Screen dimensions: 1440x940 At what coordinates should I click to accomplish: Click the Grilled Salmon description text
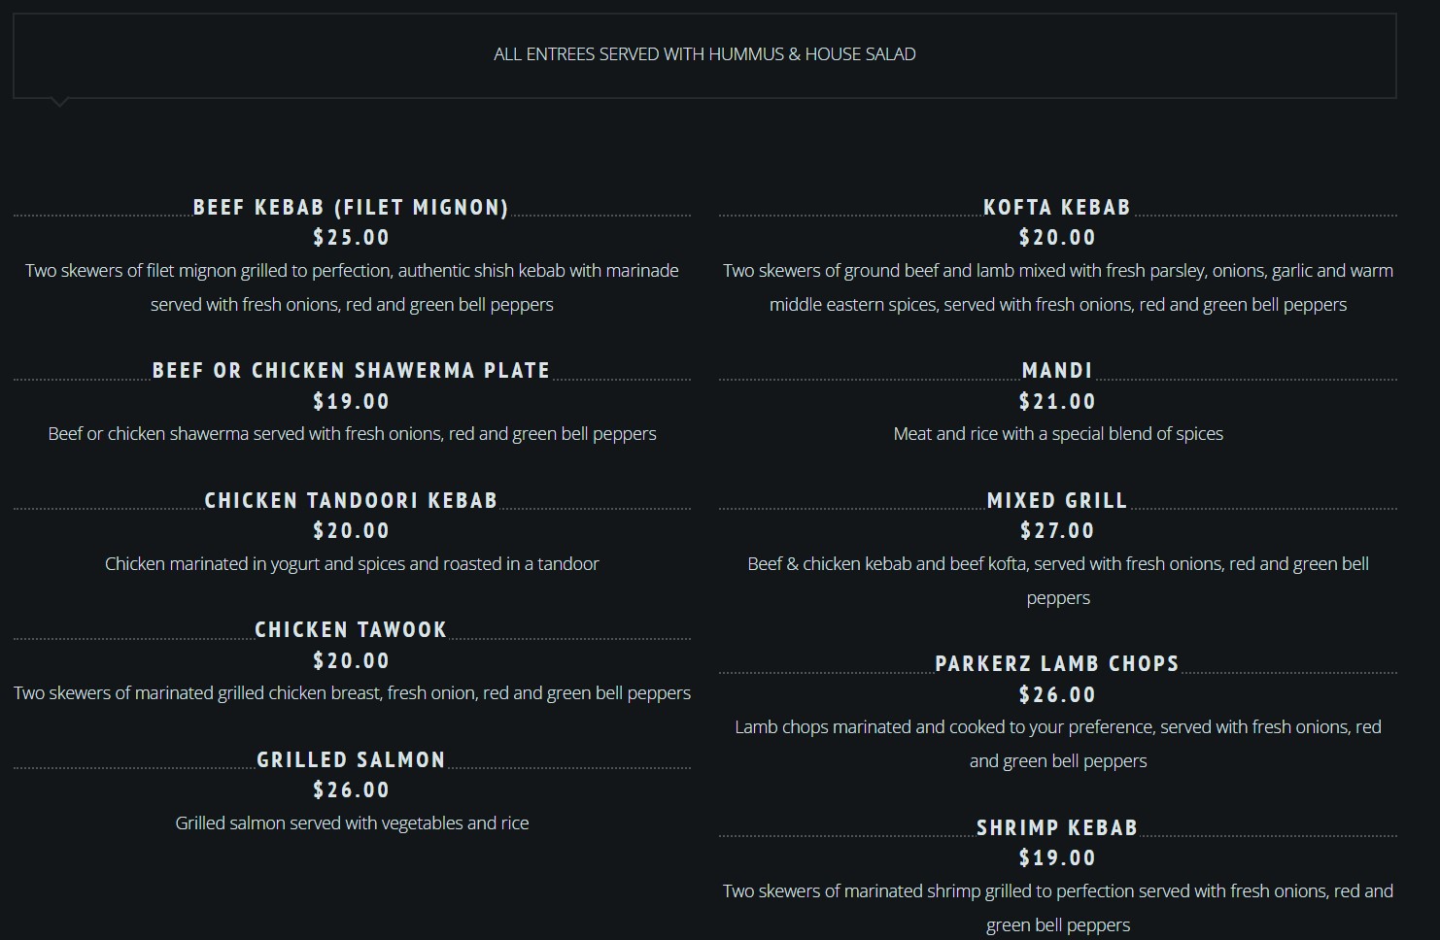pos(351,823)
